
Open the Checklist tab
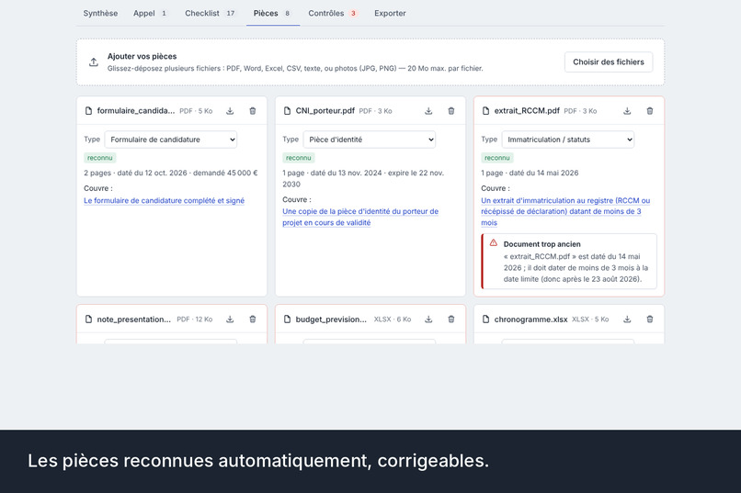[x=210, y=13]
